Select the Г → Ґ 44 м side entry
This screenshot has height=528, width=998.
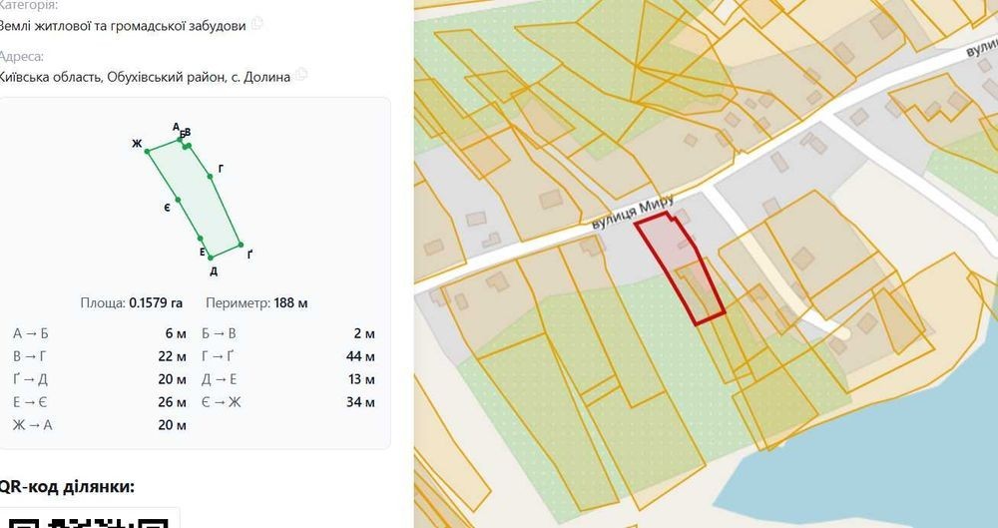point(288,356)
